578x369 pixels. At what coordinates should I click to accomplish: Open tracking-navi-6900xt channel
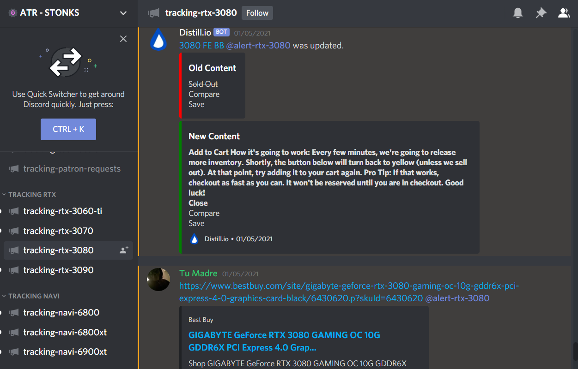pos(68,352)
